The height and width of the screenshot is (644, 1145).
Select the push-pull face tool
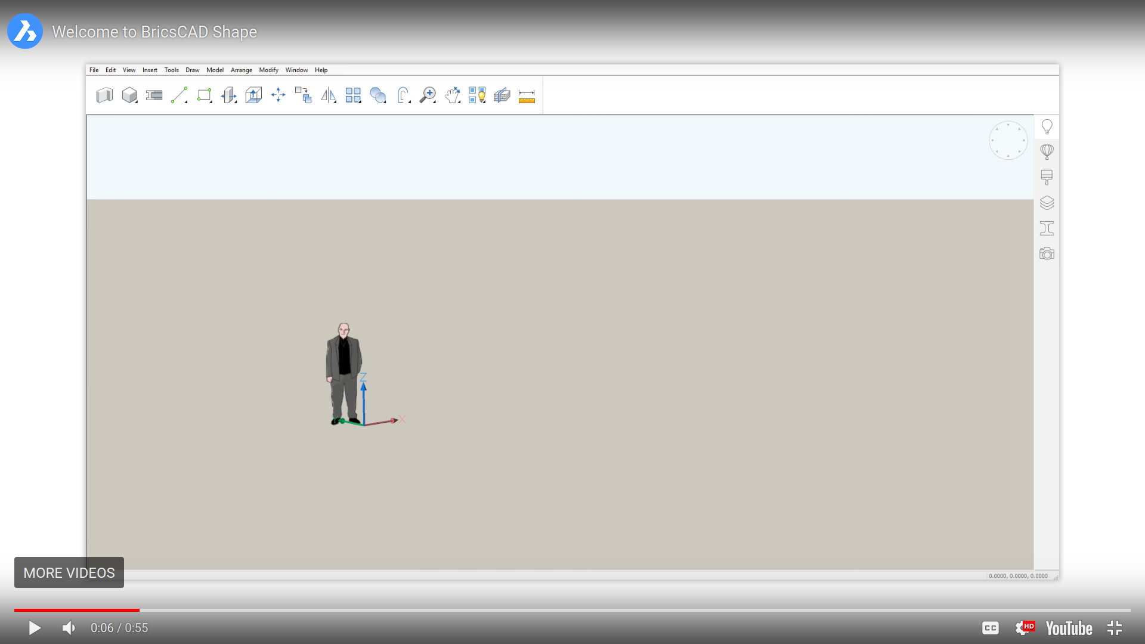click(229, 95)
